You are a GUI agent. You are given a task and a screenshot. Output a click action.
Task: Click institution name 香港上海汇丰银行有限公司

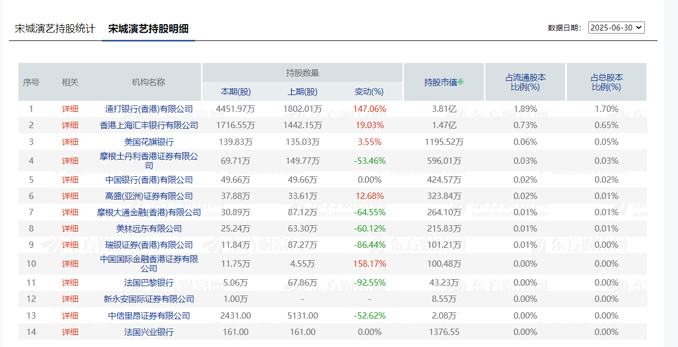click(x=149, y=125)
